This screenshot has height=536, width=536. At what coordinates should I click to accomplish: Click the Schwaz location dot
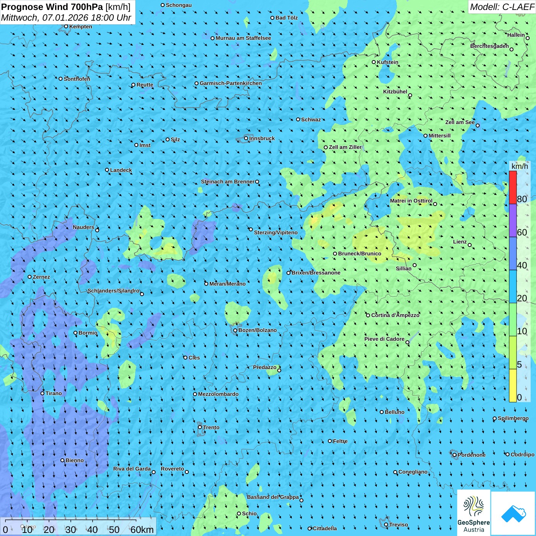pos(298,119)
